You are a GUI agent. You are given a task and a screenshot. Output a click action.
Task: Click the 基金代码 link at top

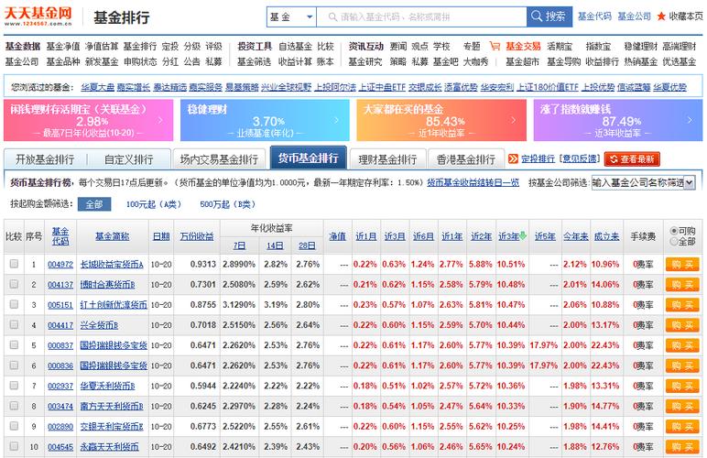click(594, 16)
